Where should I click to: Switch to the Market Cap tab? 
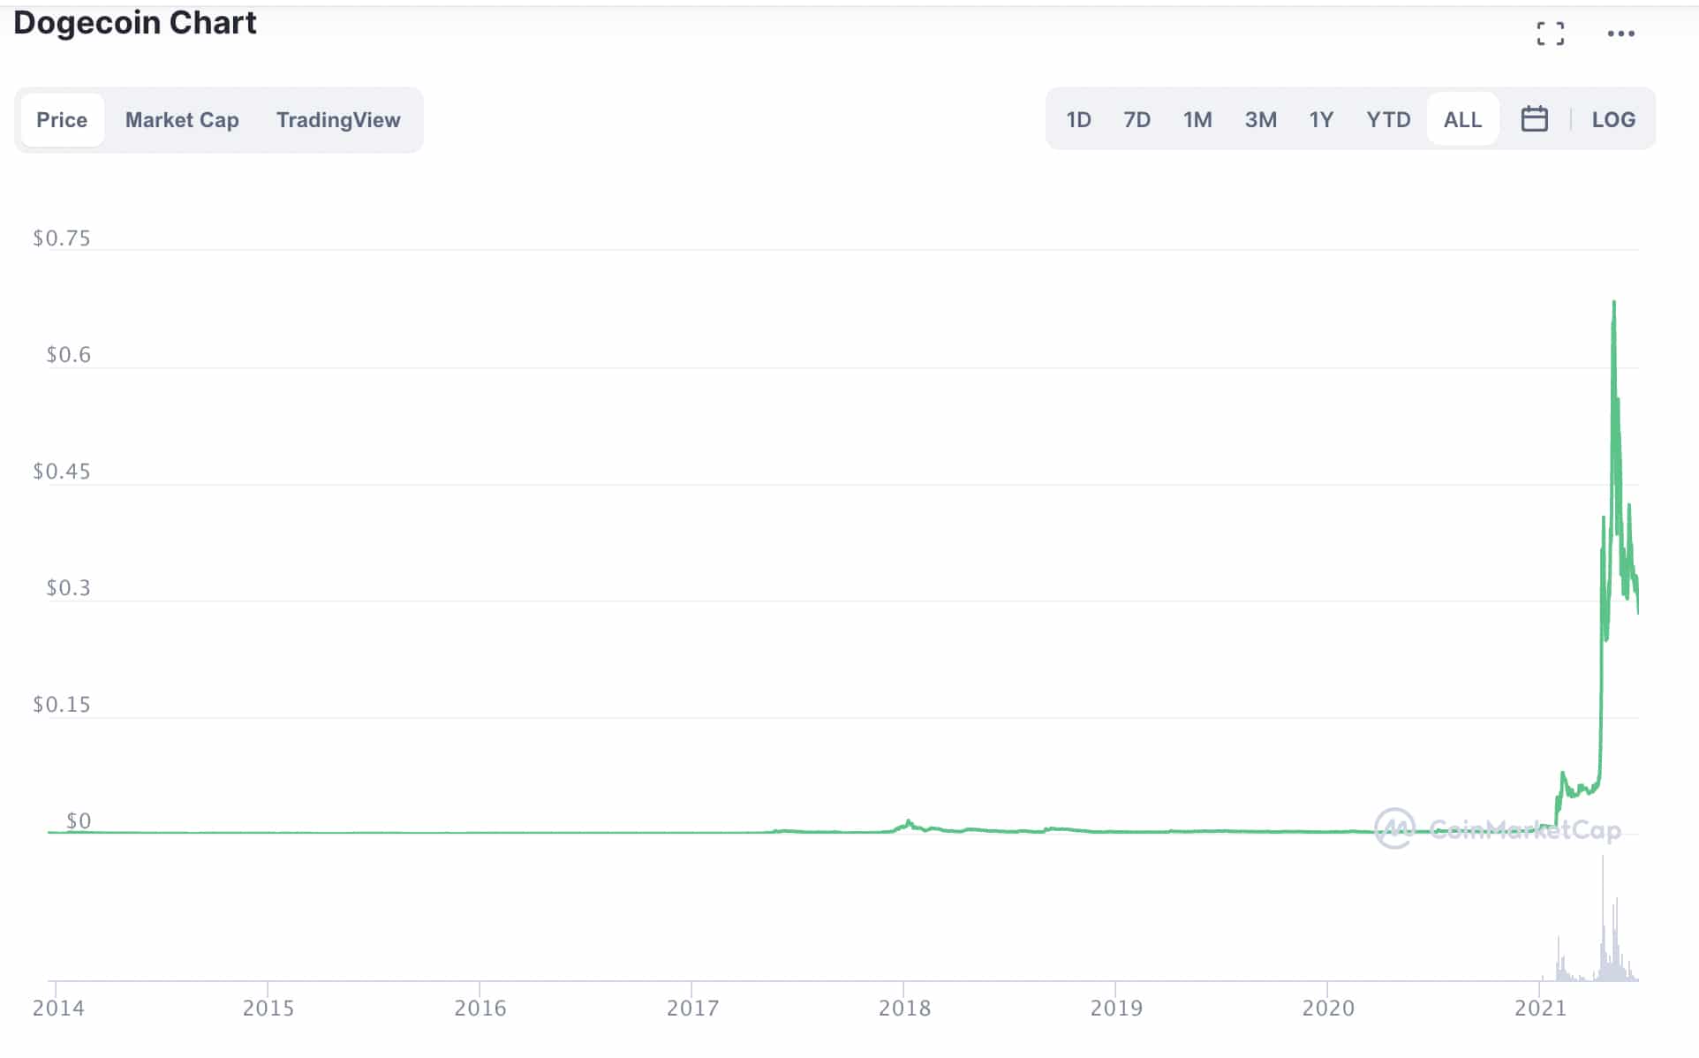point(182,120)
